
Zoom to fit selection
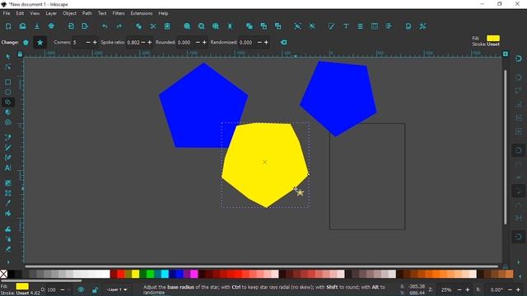(x=187, y=26)
